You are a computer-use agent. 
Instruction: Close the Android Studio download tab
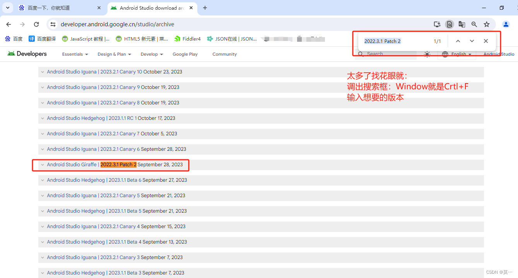(x=191, y=8)
